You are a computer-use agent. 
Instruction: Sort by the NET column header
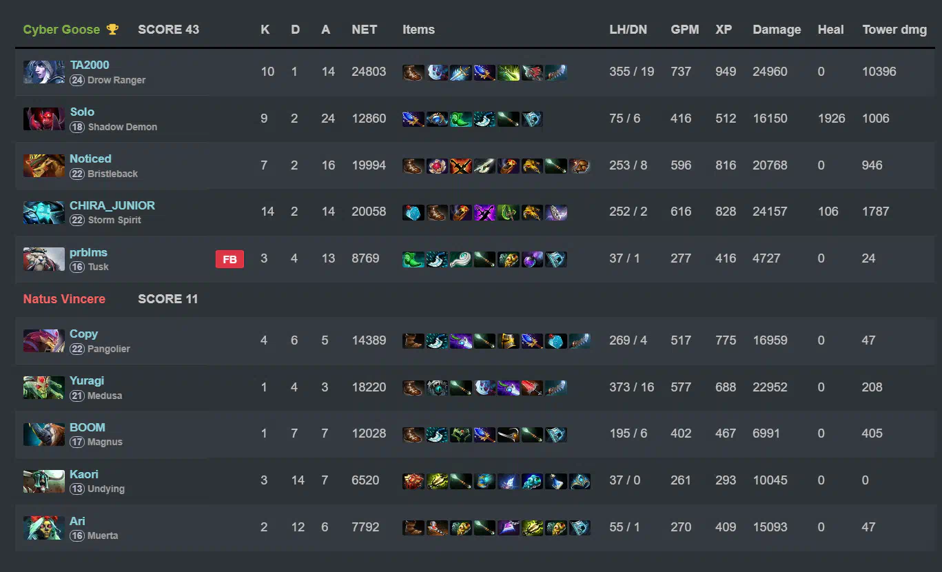pos(364,30)
